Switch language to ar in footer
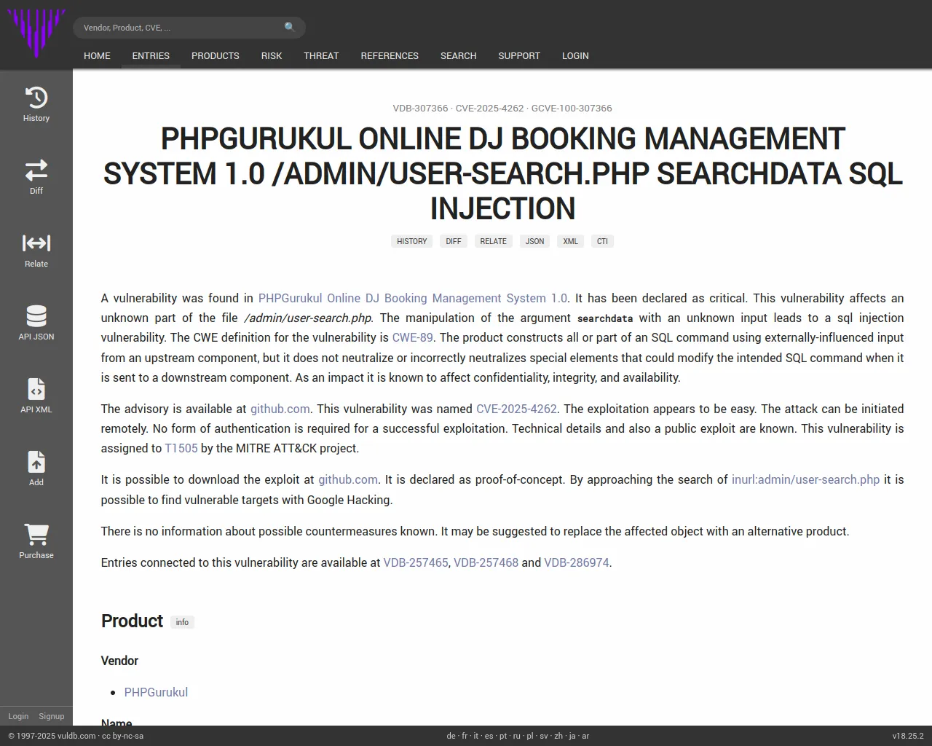Screen dimensions: 932x746 coord(585,736)
